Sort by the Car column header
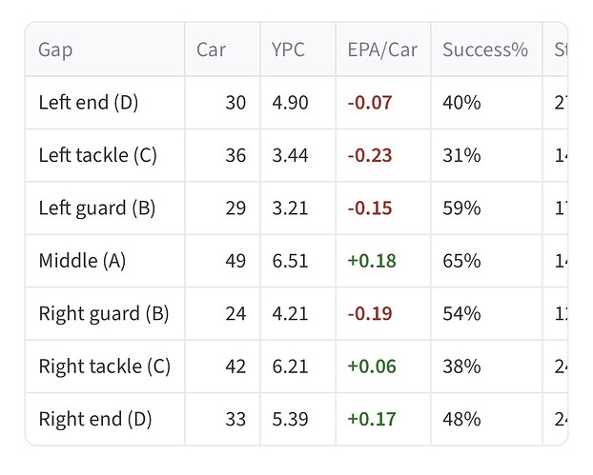The width and height of the screenshot is (593, 475). click(211, 49)
